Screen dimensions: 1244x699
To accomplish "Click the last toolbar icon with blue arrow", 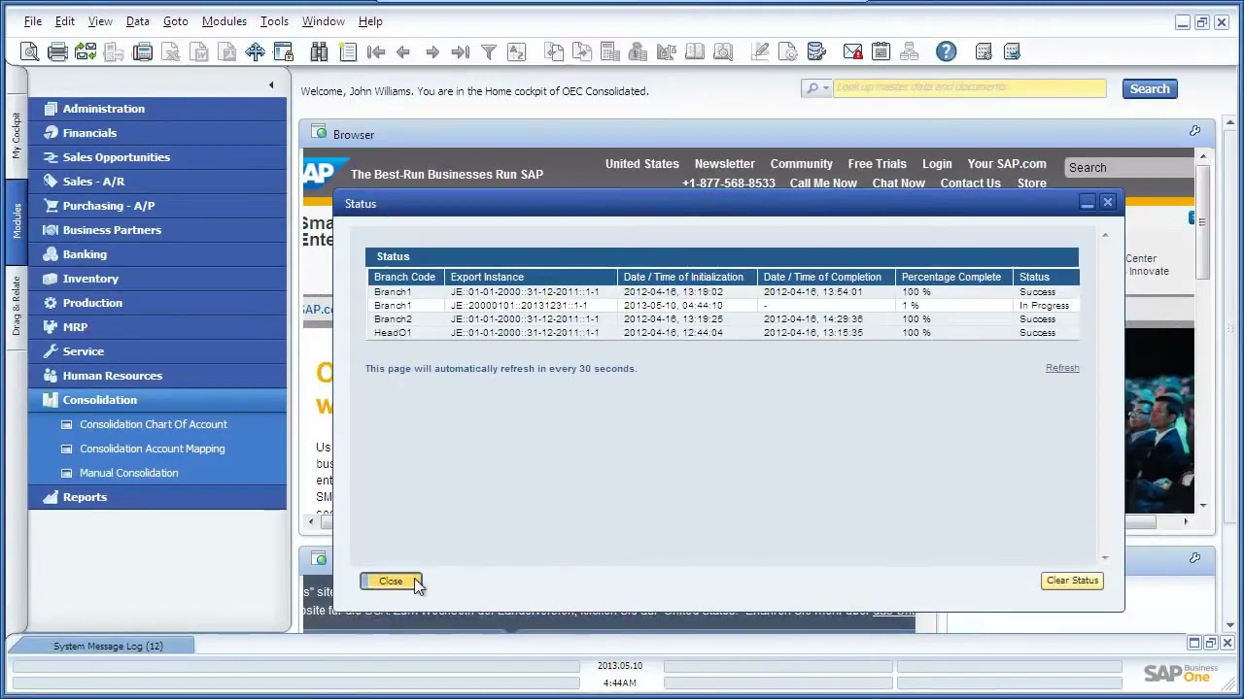I will [1011, 51].
